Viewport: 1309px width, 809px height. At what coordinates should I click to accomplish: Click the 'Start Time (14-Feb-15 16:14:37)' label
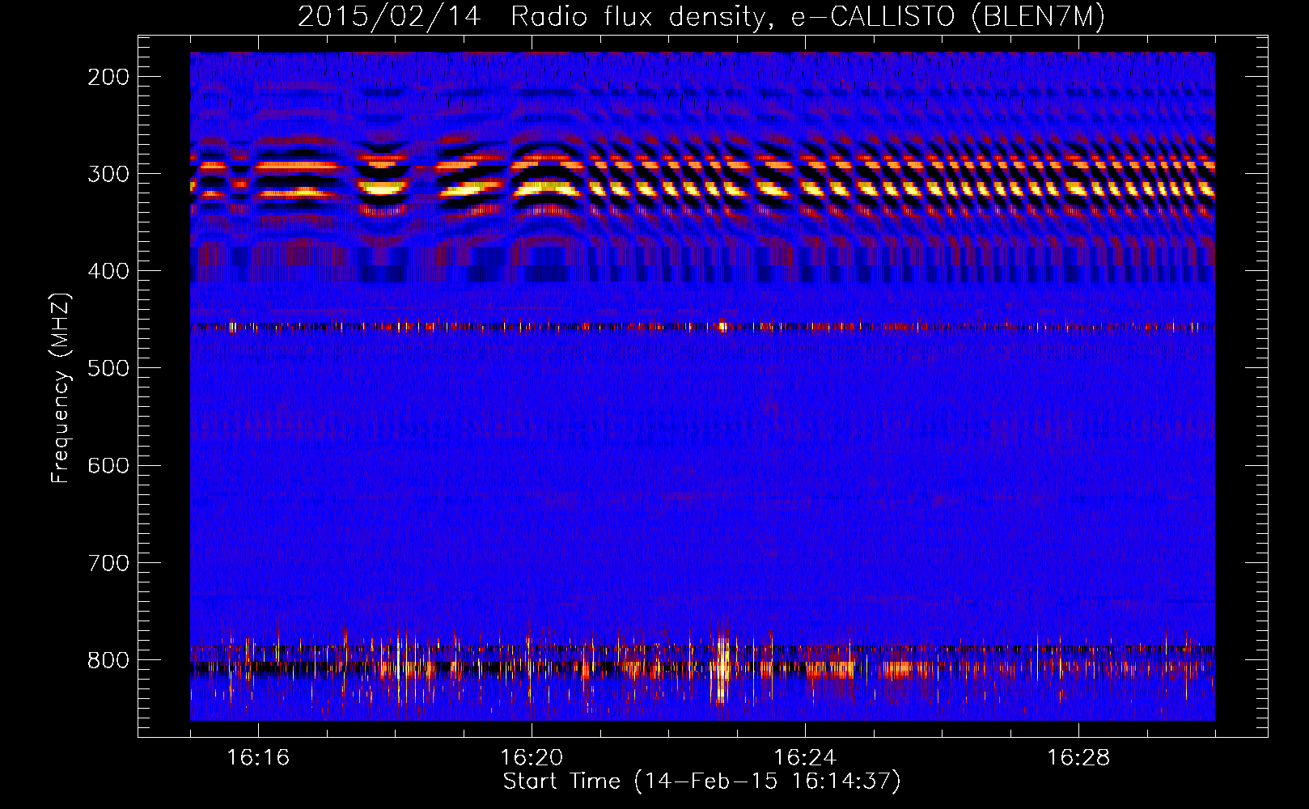[x=701, y=781]
